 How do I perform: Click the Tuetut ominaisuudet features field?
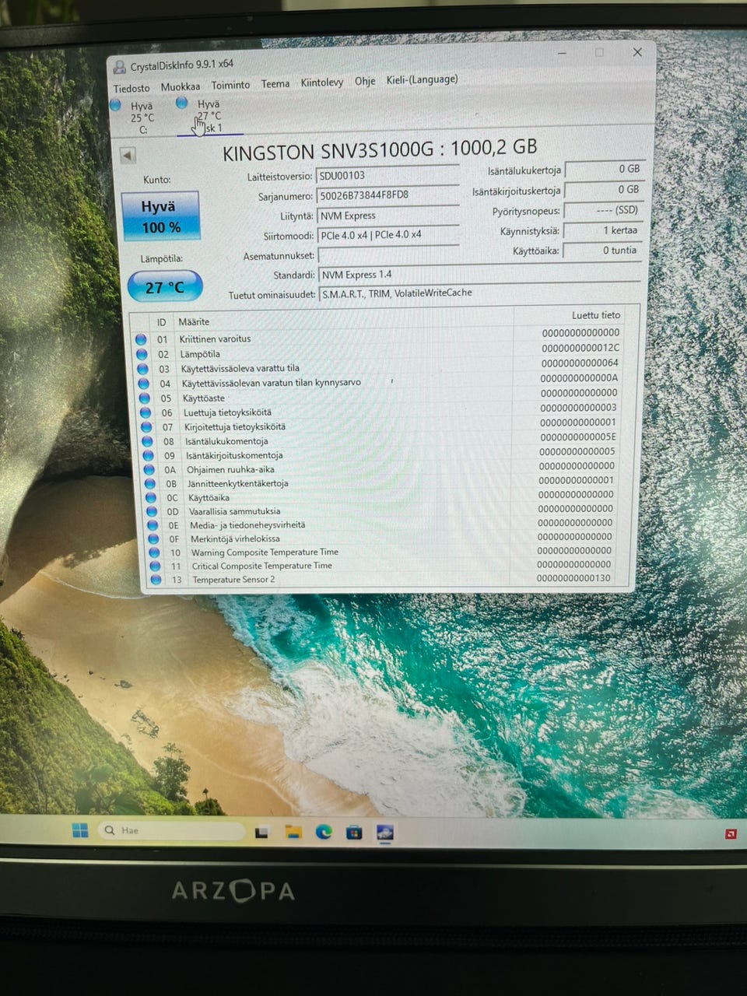pyautogui.click(x=479, y=293)
